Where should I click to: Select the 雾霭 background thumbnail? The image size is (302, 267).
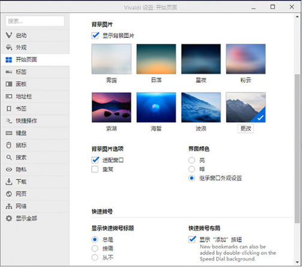111,59
